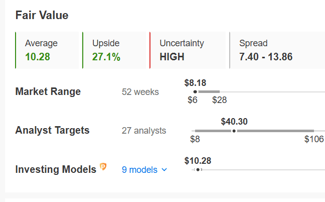
Task: Click the Spread 7.40 - 13.86 card
Action: 277,50
